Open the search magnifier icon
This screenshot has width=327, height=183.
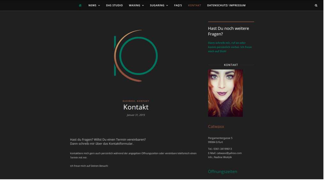pos(316,5)
